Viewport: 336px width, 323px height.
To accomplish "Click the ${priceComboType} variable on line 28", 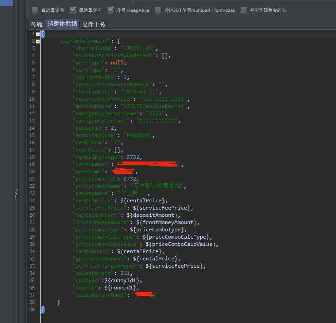I will coord(157,230).
